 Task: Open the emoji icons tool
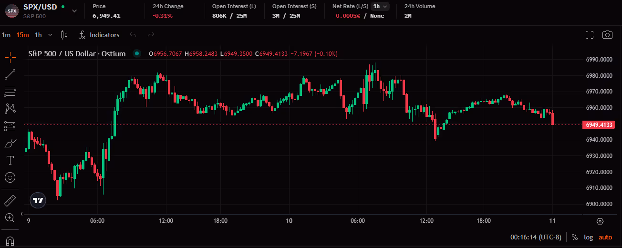click(x=10, y=177)
